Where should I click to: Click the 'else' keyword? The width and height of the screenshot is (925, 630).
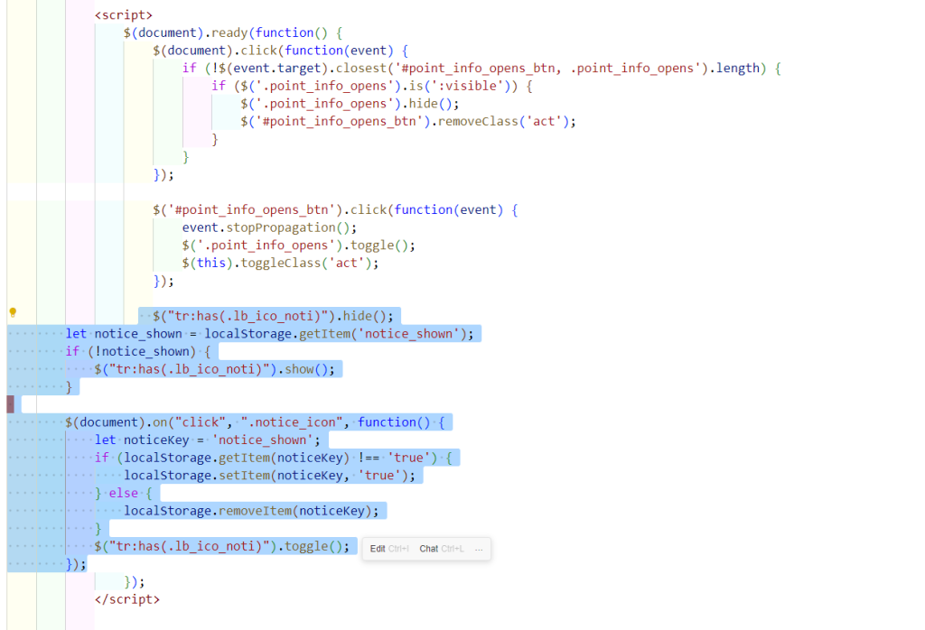[x=123, y=494]
